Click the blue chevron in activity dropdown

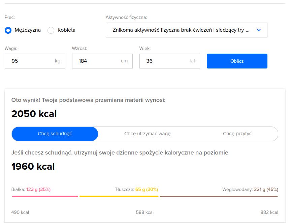pyautogui.click(x=259, y=30)
